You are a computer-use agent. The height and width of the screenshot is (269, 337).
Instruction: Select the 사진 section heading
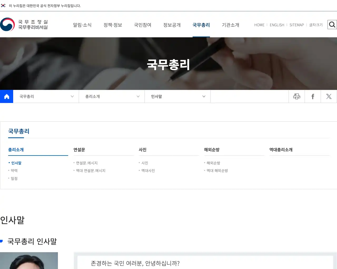coord(143,150)
